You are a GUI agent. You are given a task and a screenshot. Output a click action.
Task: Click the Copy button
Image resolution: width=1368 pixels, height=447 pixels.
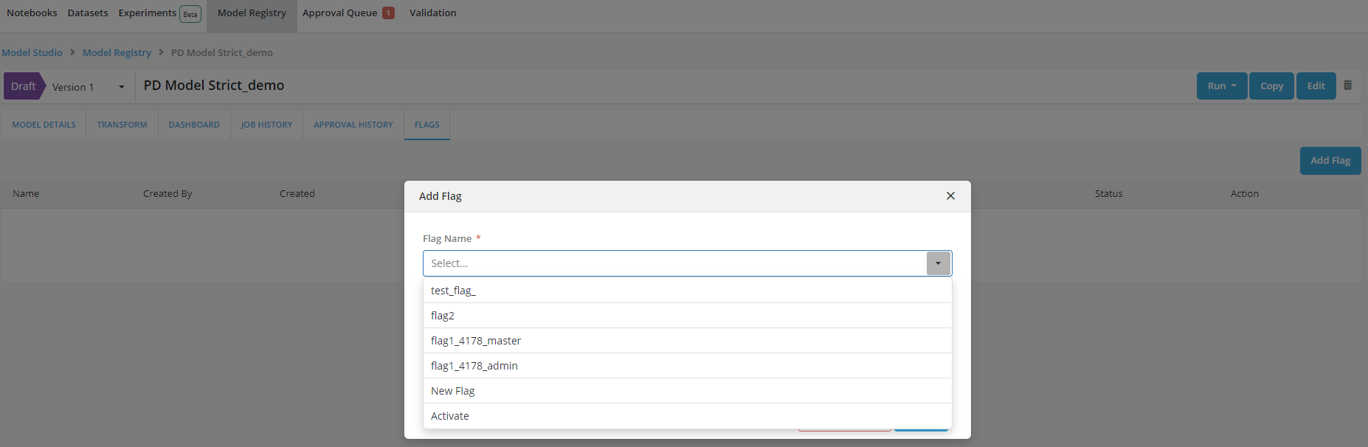pos(1271,86)
